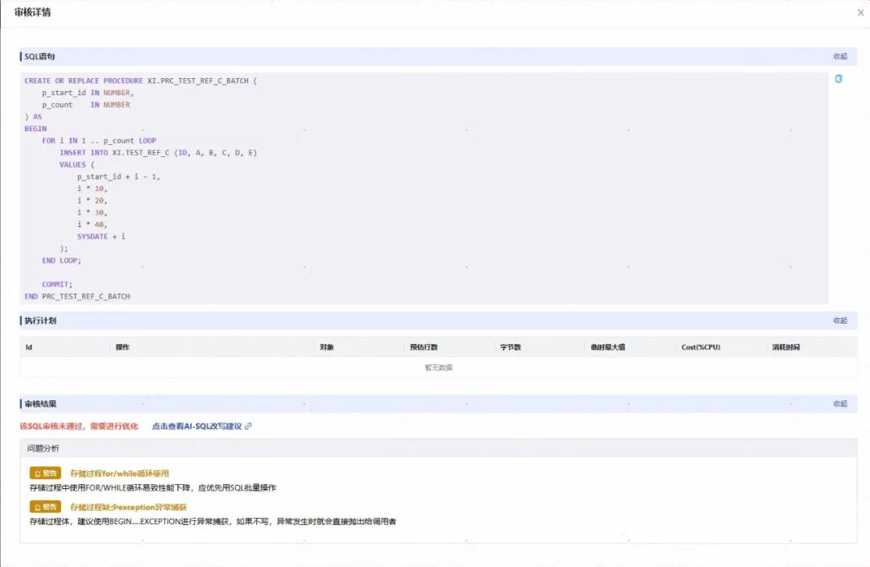
Task: Click the 消耗时间 column header
Action: pos(785,347)
